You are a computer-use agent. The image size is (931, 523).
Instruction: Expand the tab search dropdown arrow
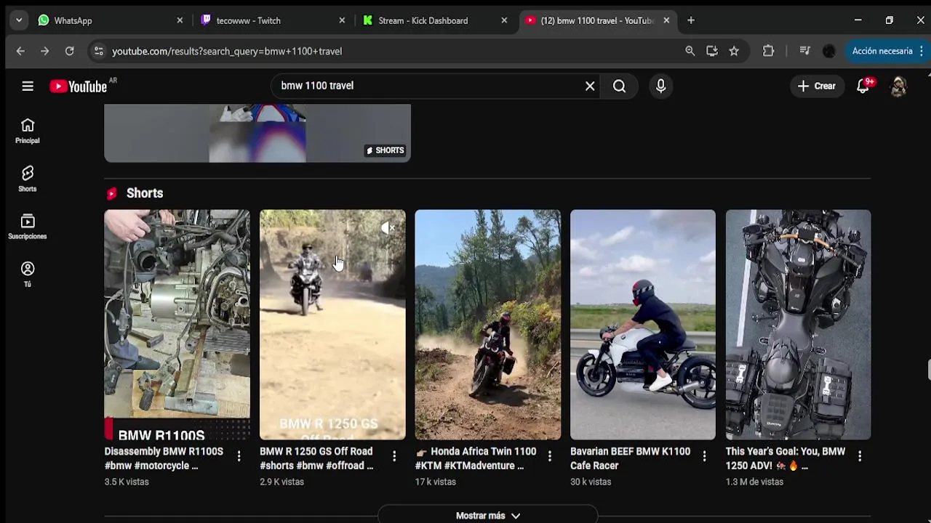pyautogui.click(x=19, y=20)
